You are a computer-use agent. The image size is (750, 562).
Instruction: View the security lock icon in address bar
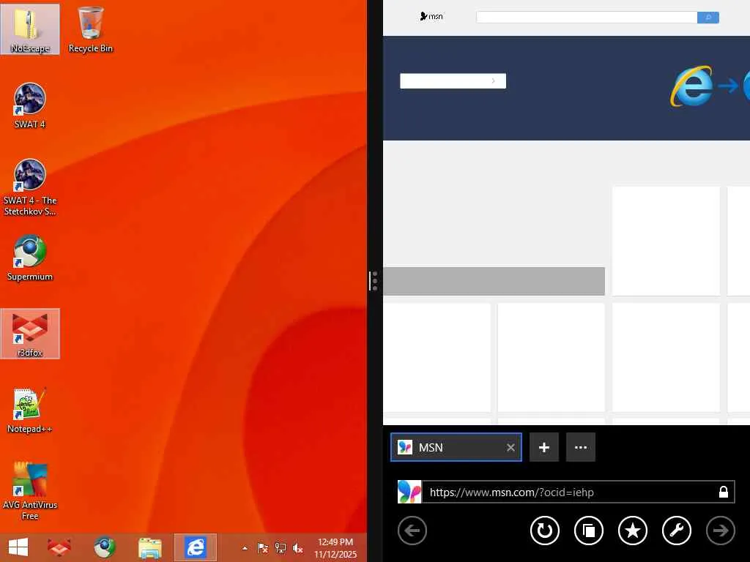pyautogui.click(x=723, y=492)
